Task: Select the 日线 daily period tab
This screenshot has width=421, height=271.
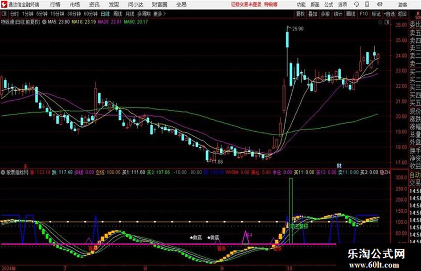Action: [105, 14]
